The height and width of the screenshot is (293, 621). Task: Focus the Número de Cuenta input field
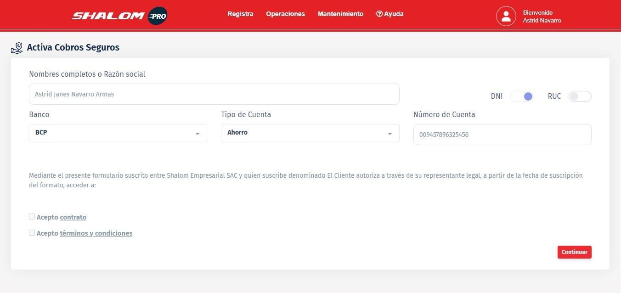pos(502,135)
